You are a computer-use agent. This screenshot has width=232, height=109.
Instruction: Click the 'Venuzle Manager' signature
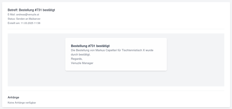tap(82, 63)
